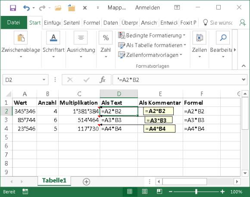Toggle page break preview view
Viewport: 250px width, 197px height.
click(x=159, y=191)
